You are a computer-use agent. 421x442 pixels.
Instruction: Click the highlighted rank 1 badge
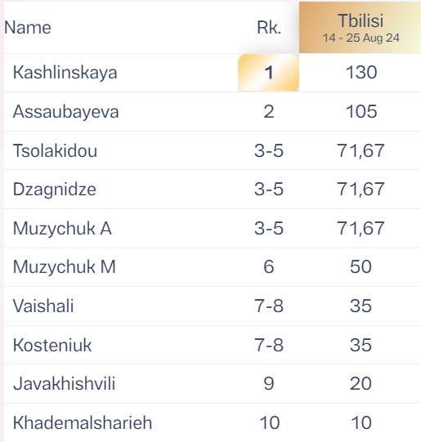tap(268, 73)
